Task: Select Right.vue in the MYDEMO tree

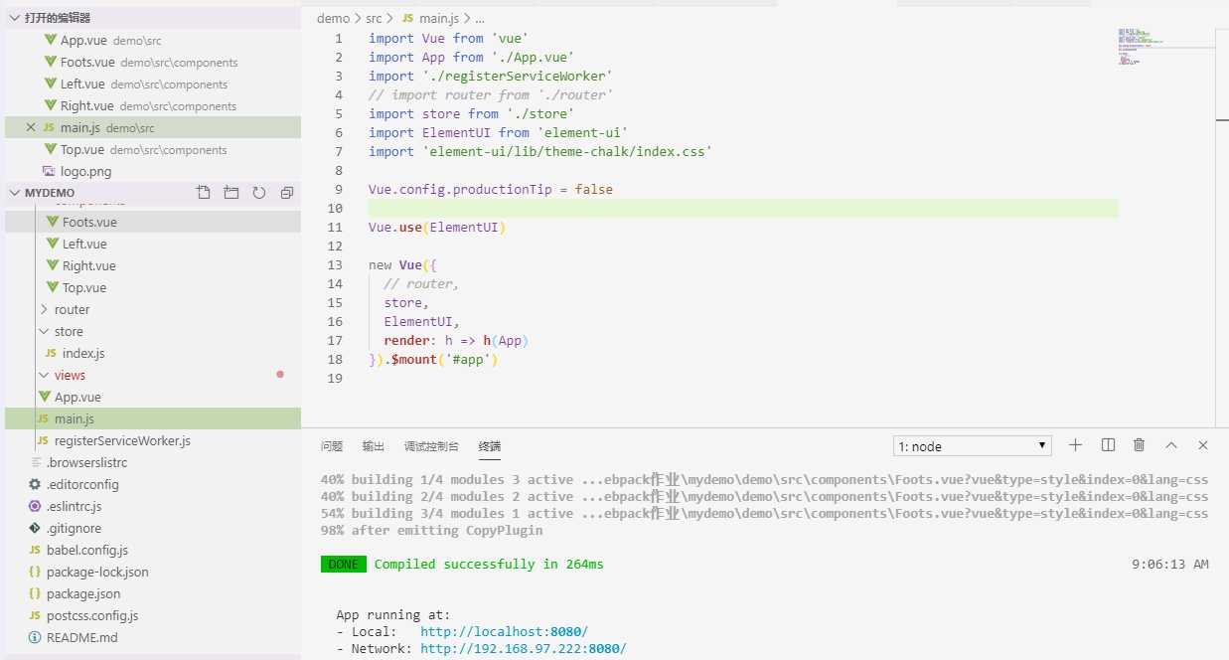Action: pyautogui.click(x=152, y=265)
